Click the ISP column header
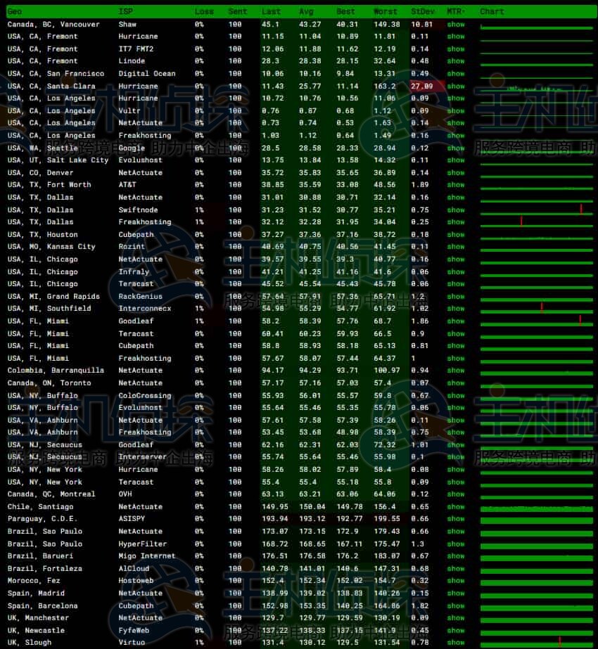The image size is (598, 649). (x=125, y=12)
